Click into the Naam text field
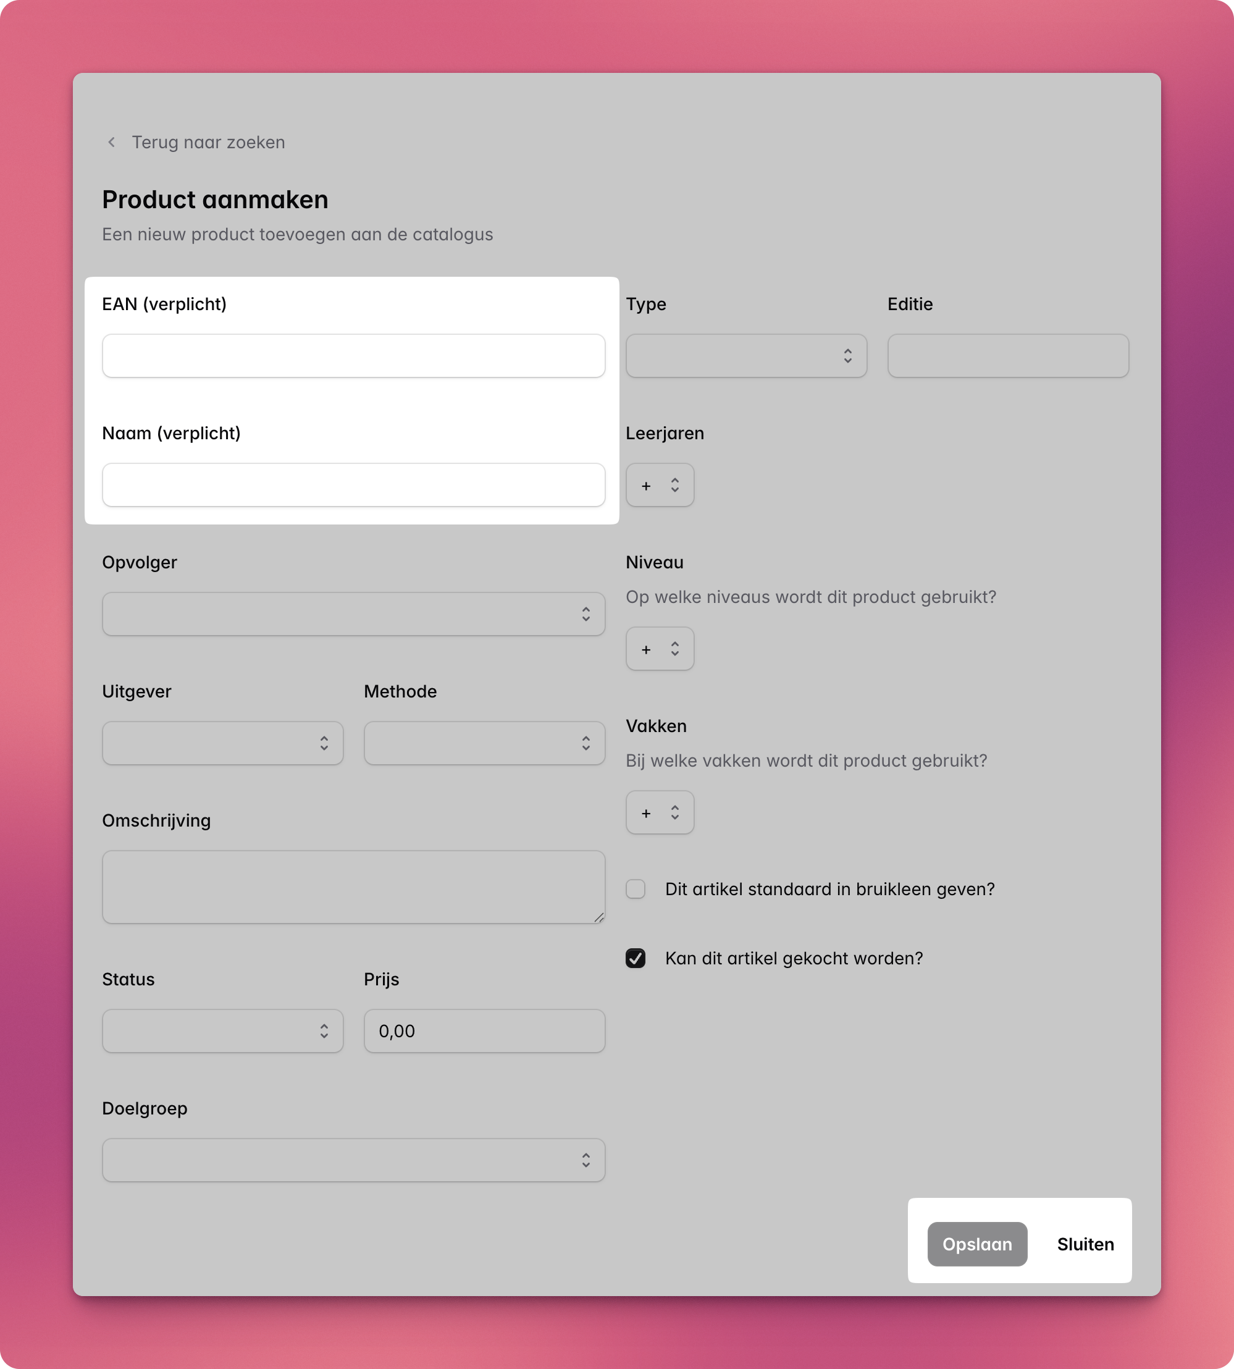This screenshot has height=1369, width=1234. 353,485
